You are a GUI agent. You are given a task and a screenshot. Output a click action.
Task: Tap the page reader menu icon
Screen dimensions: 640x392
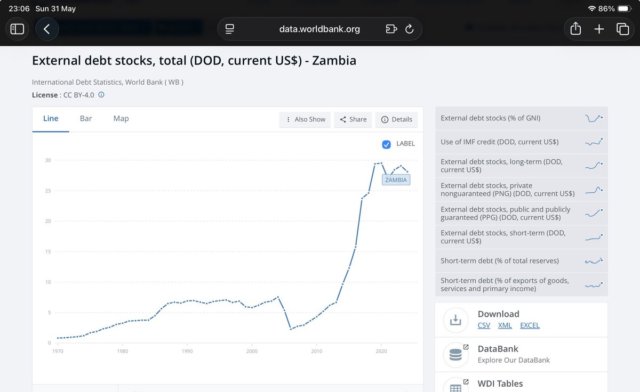point(230,29)
